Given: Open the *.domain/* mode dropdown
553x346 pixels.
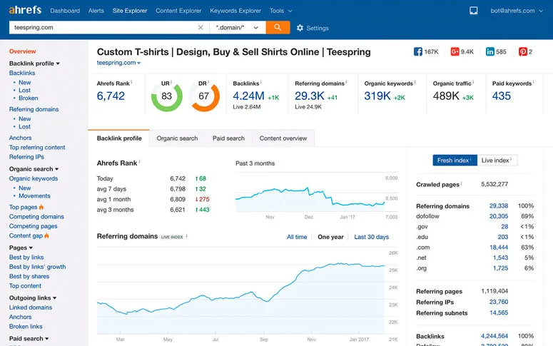Looking at the screenshot, I should pos(237,28).
